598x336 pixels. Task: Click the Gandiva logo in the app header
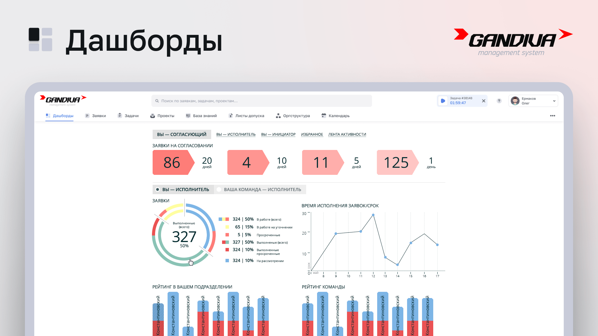[63, 100]
